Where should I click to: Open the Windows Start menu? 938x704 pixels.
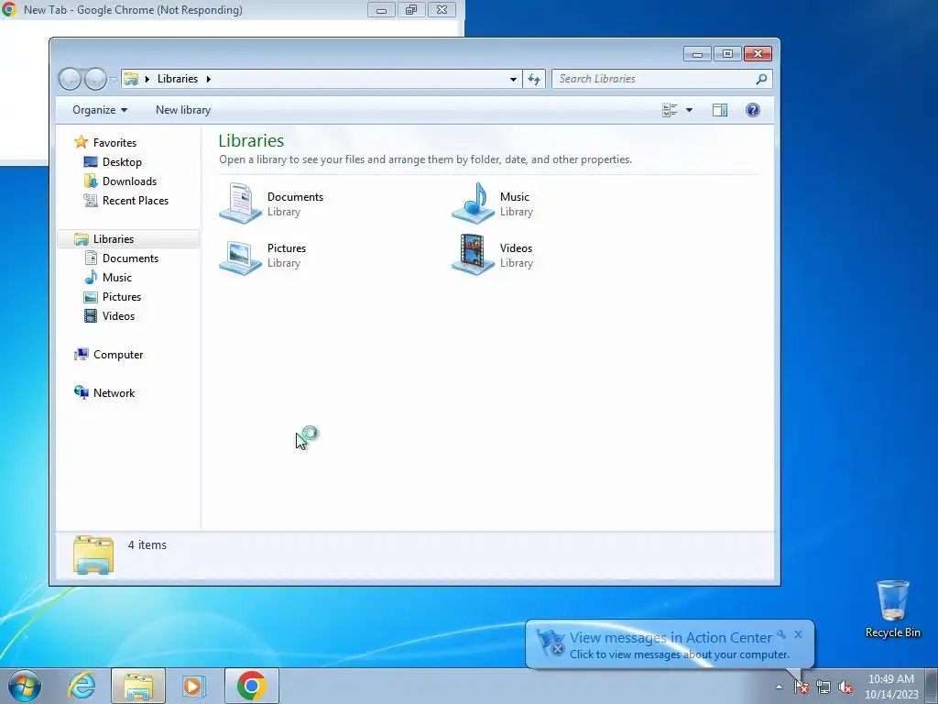click(24, 686)
